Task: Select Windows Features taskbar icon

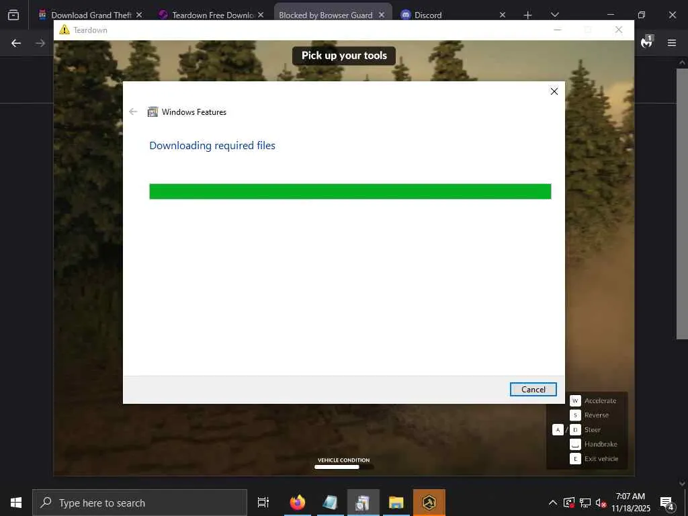Action: (363, 503)
